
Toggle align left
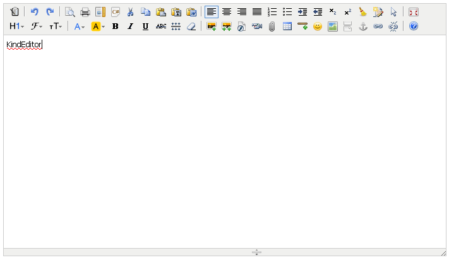(212, 12)
